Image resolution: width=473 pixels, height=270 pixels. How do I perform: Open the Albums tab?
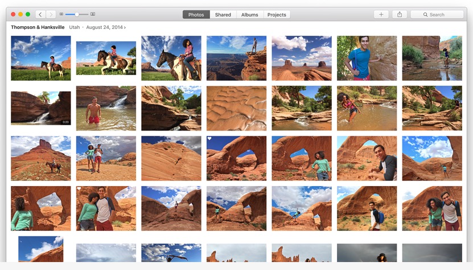249,14
